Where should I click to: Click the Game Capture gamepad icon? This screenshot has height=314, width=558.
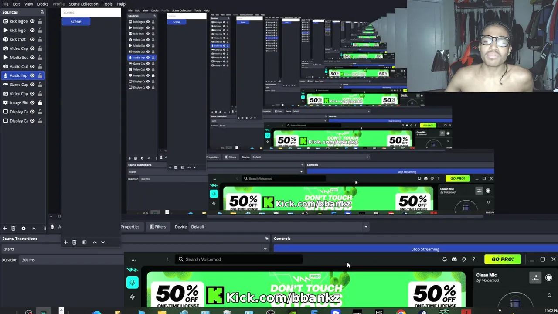point(6,85)
